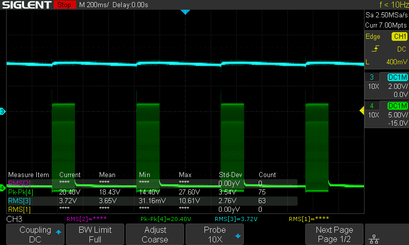Toggle the BW Limit Full setting

(95, 234)
